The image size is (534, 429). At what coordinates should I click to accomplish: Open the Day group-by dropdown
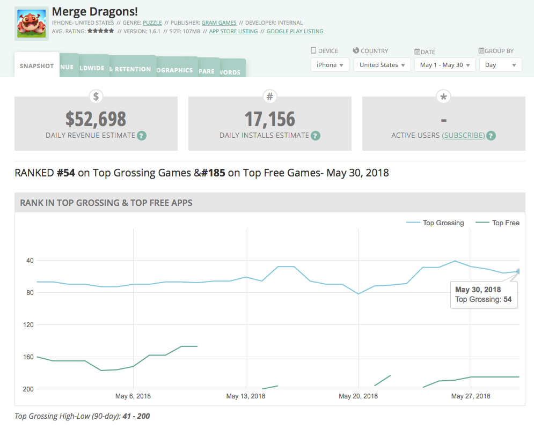500,65
